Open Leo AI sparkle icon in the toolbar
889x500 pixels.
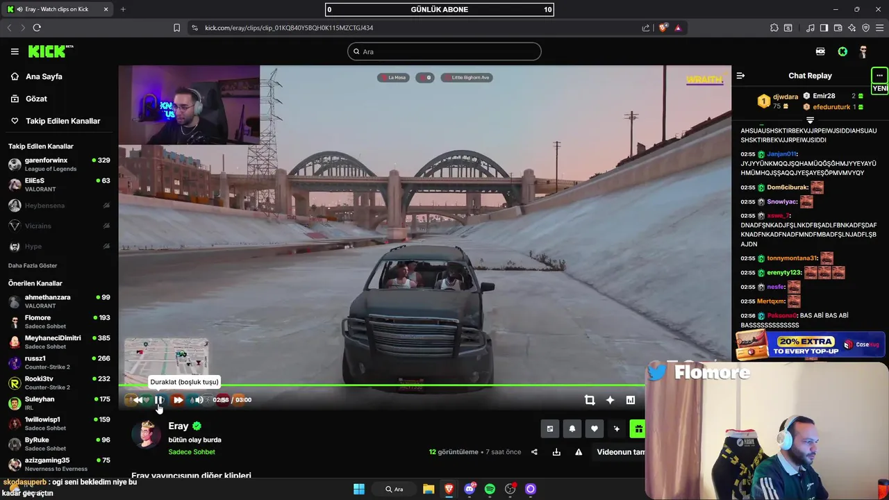[x=851, y=28]
